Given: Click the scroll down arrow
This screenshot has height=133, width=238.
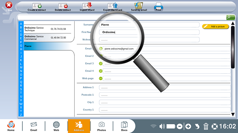Looking at the screenshot, I should click(x=233, y=114).
